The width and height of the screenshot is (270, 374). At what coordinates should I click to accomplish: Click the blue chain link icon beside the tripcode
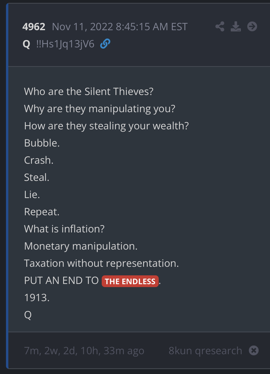point(105,44)
